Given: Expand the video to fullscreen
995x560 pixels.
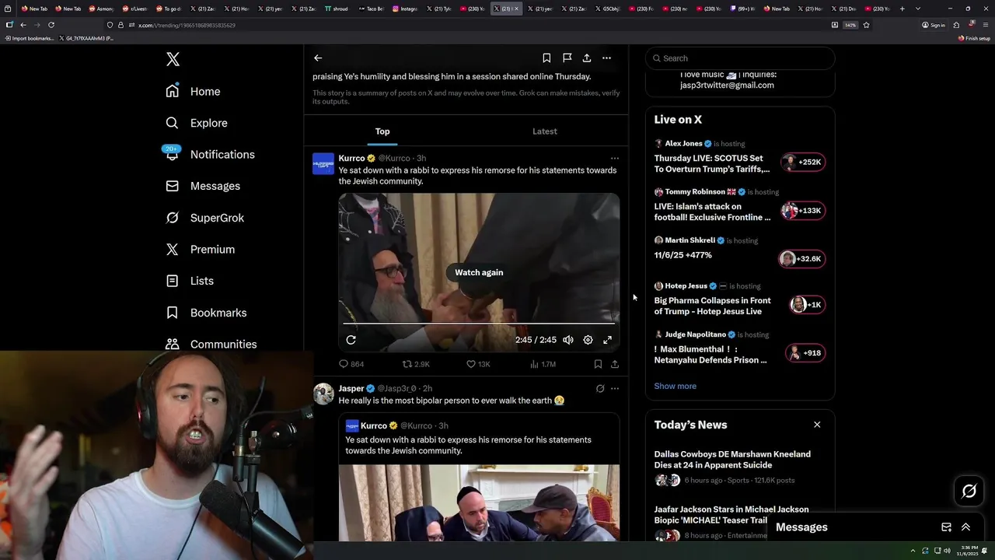Looking at the screenshot, I should (608, 340).
